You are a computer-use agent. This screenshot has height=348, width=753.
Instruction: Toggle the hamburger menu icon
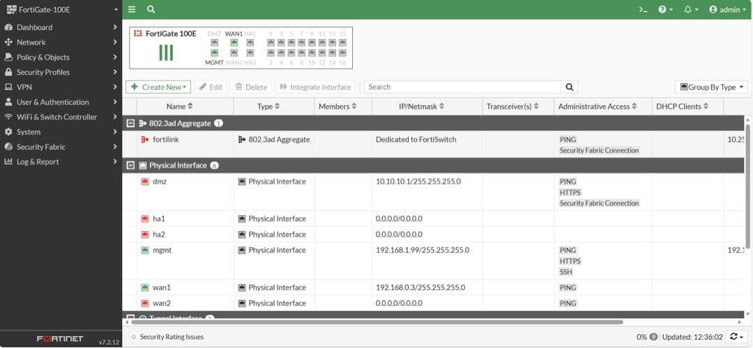point(132,9)
